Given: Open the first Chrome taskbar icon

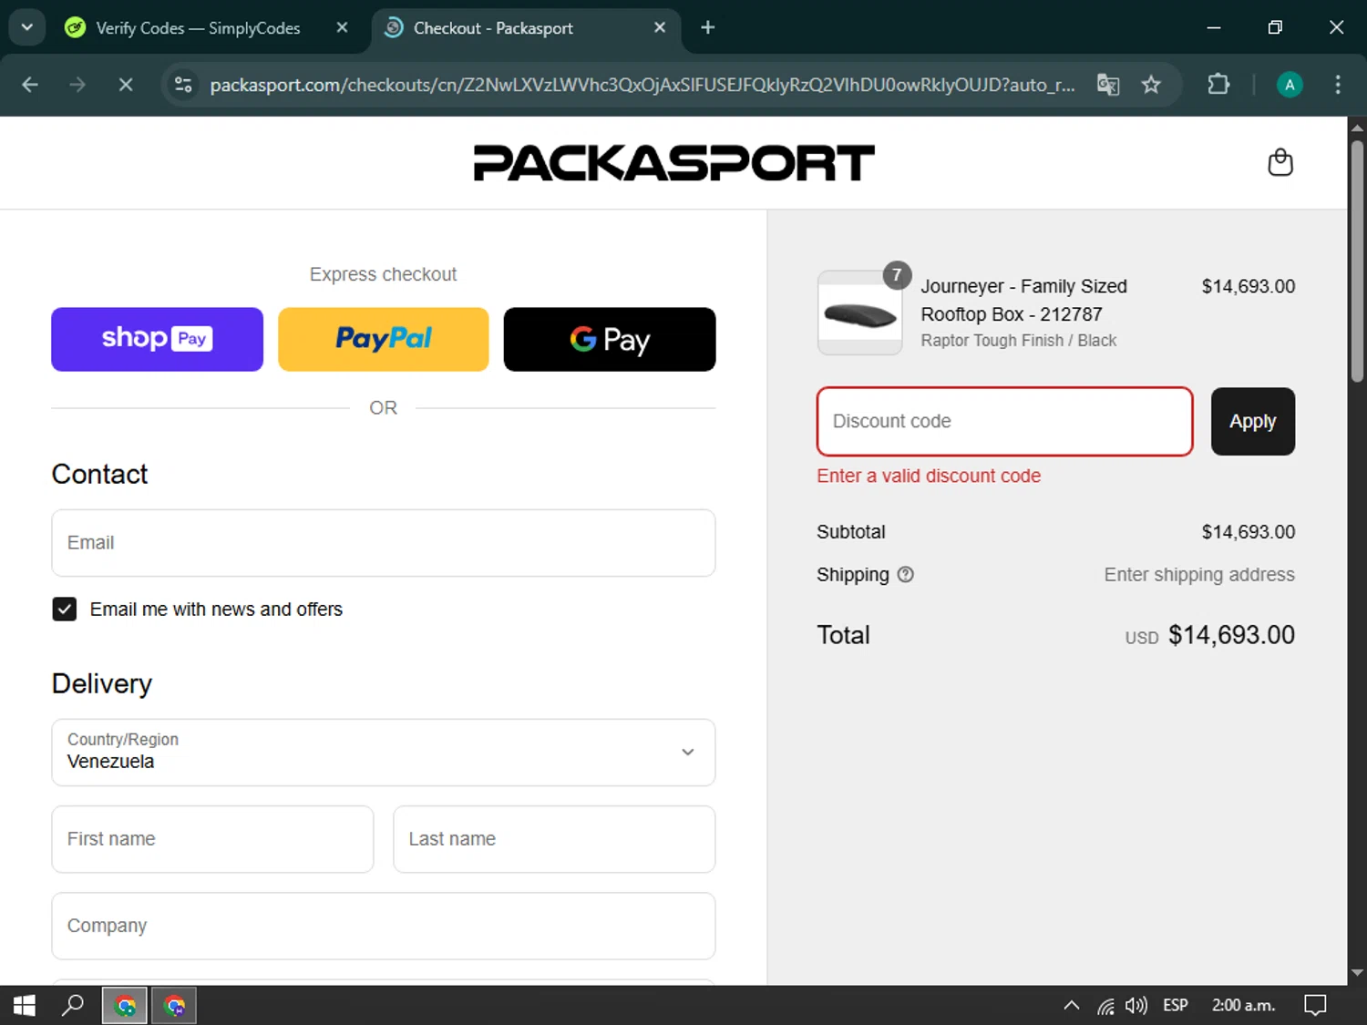Looking at the screenshot, I should tap(125, 1006).
